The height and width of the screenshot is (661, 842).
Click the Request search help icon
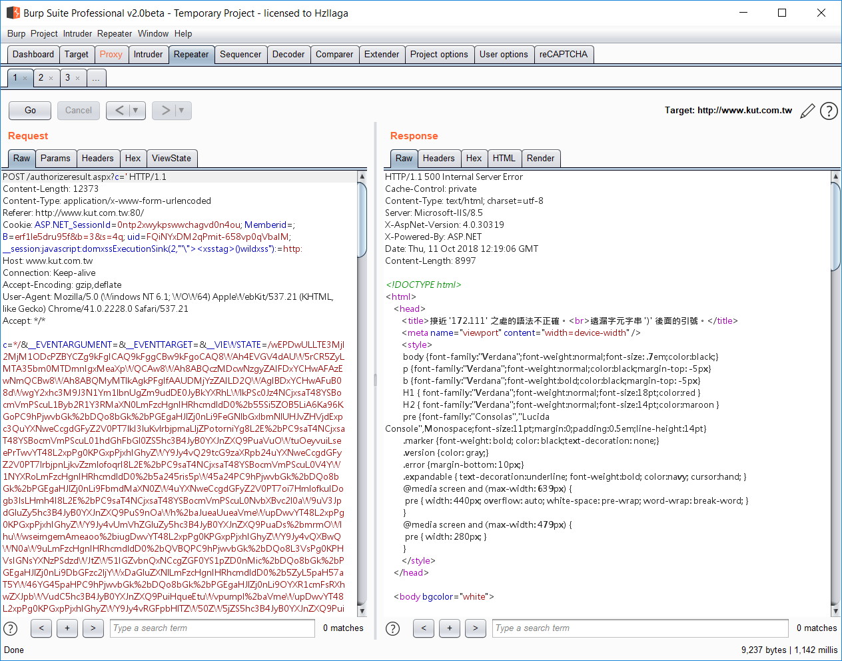coord(11,628)
